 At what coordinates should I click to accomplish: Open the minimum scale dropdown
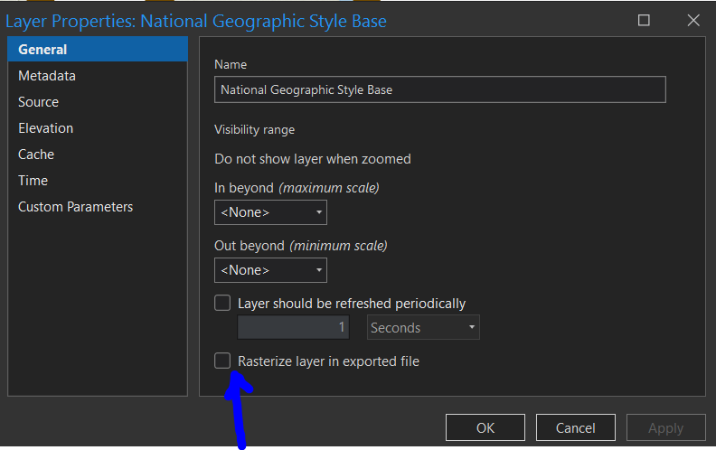[270, 270]
